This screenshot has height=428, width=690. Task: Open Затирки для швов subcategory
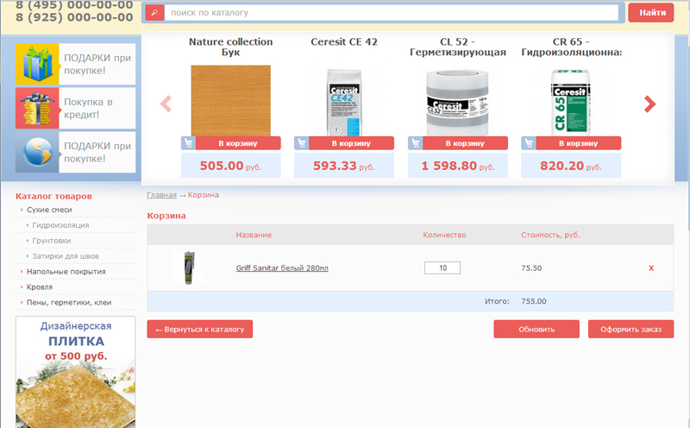tap(66, 256)
